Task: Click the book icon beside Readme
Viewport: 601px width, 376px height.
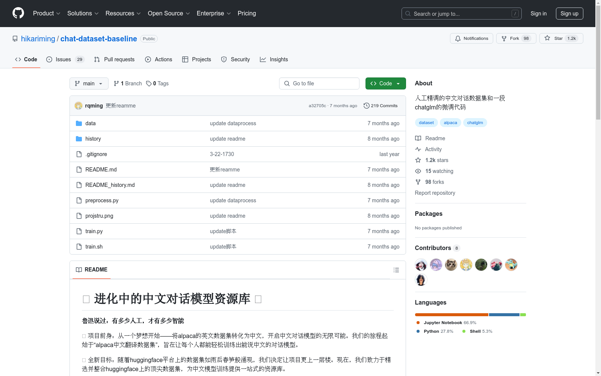Action: 418,138
